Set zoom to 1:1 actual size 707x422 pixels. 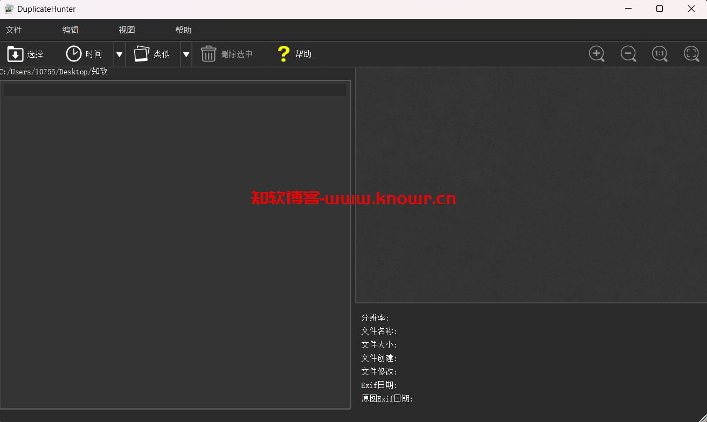click(660, 54)
